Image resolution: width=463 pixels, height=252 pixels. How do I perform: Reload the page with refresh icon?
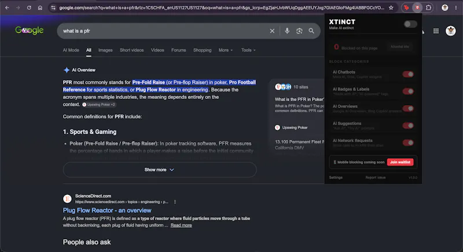click(29, 8)
